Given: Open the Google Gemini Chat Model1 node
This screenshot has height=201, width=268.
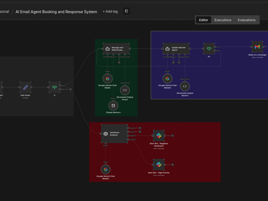Looking at the screenshot, I should tap(106, 169).
